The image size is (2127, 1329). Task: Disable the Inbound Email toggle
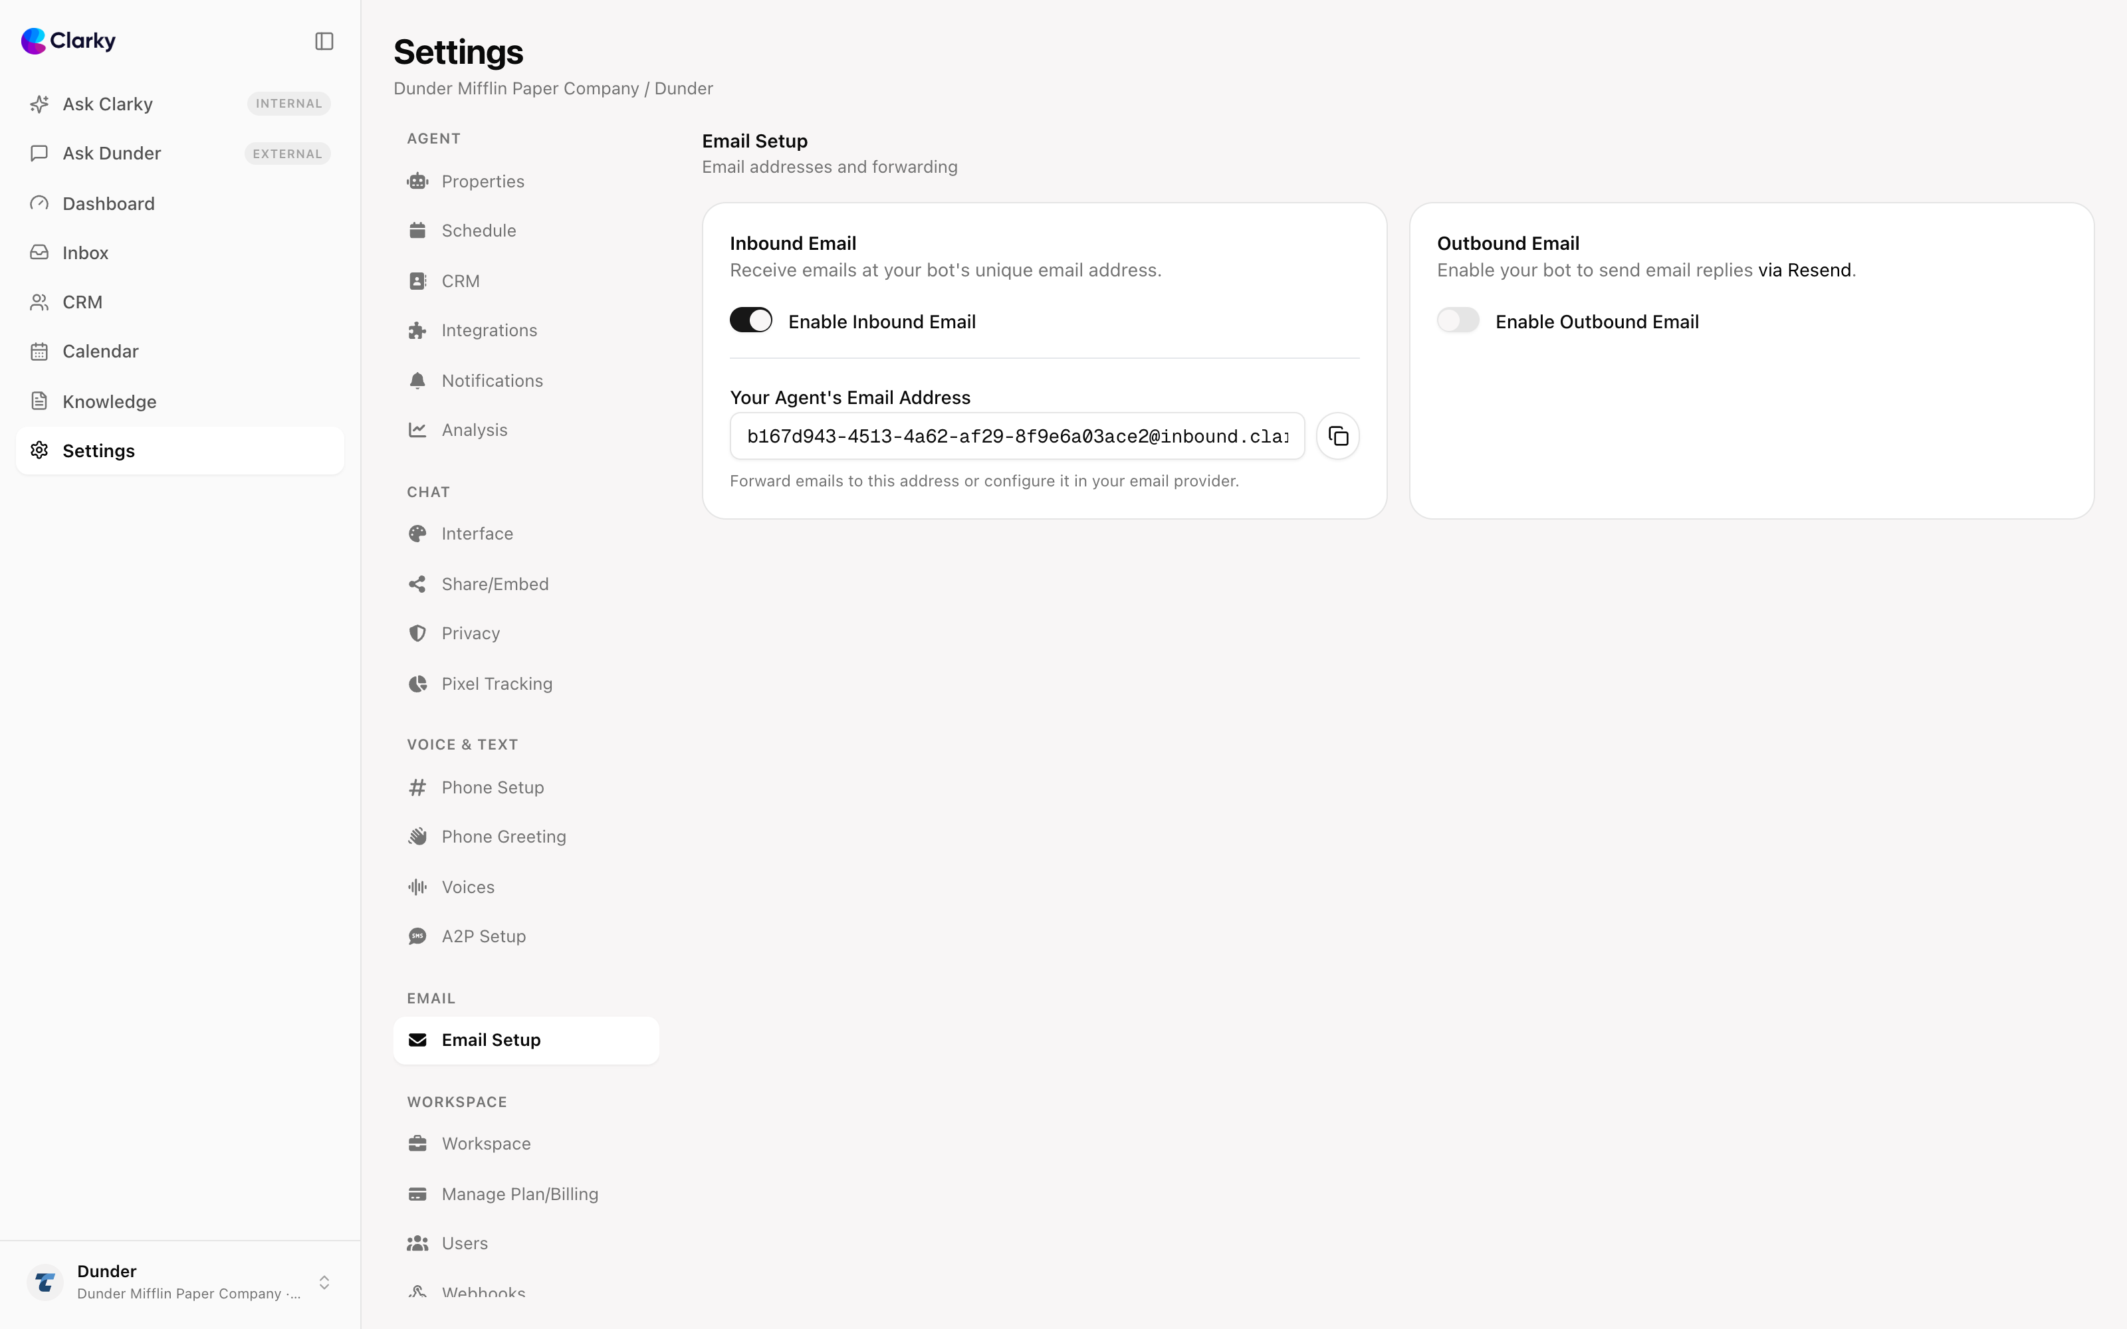pyautogui.click(x=750, y=321)
